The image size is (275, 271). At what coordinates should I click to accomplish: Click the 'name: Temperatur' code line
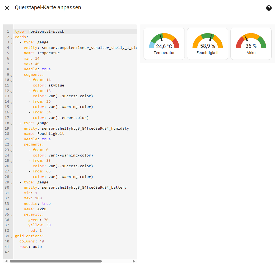click(x=42, y=53)
